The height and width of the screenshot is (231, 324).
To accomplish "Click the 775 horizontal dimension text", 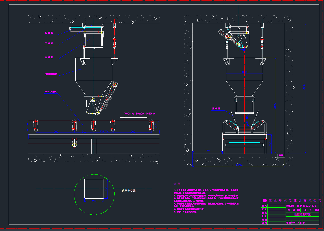I will click(x=207, y=151).
